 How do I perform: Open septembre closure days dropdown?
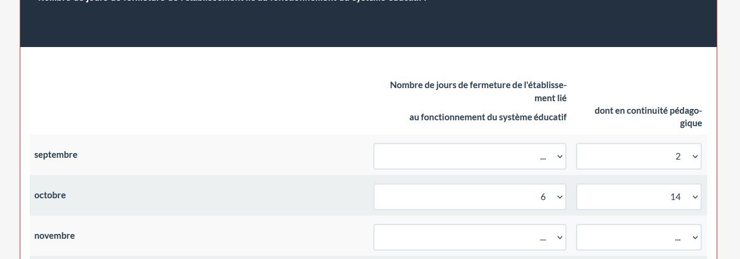[x=469, y=157]
